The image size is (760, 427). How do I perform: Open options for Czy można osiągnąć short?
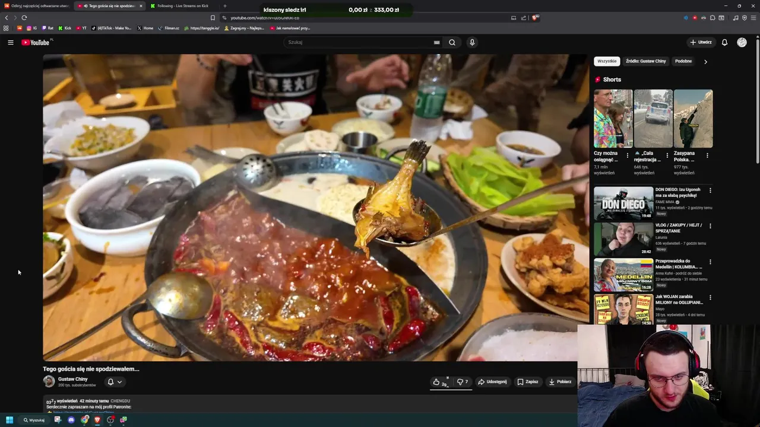click(x=628, y=155)
